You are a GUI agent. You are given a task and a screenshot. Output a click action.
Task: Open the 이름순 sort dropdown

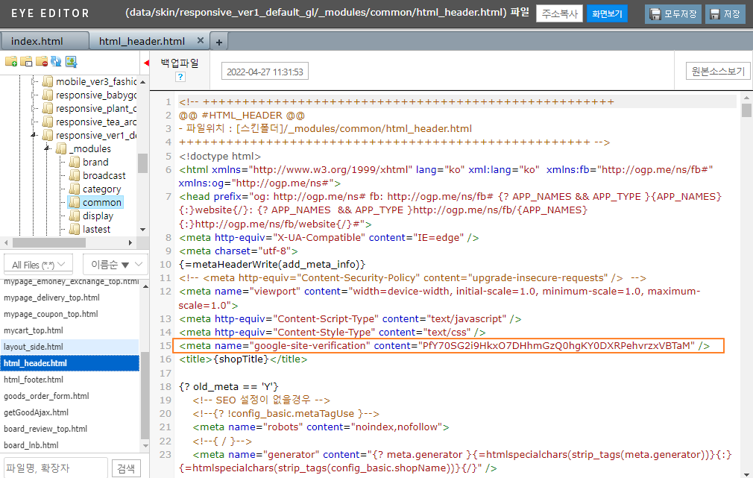tap(115, 264)
